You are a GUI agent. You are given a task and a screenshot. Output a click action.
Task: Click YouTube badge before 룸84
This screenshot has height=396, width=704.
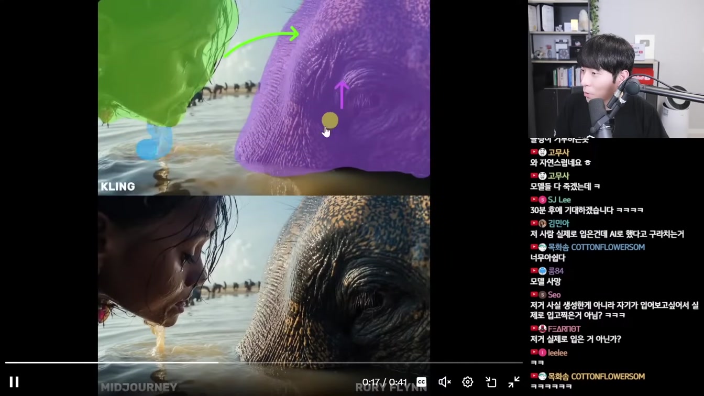pos(534,271)
